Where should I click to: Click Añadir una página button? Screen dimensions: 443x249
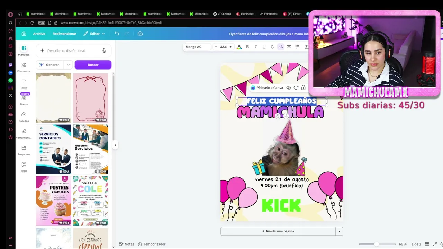click(278, 231)
